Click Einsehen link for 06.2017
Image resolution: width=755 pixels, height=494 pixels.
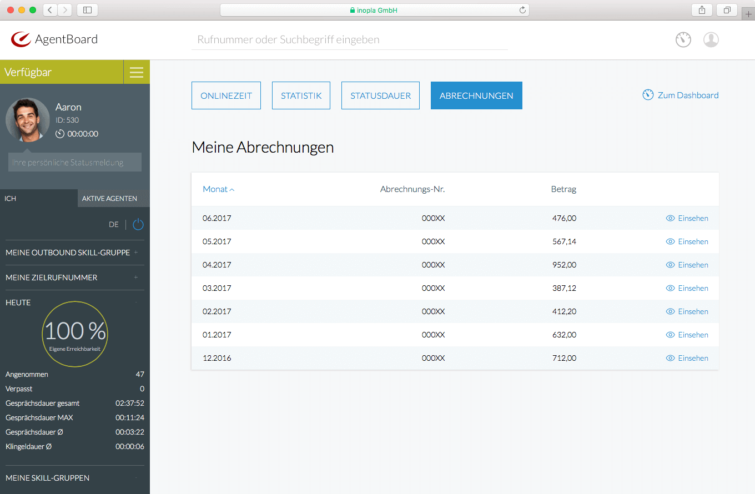693,218
